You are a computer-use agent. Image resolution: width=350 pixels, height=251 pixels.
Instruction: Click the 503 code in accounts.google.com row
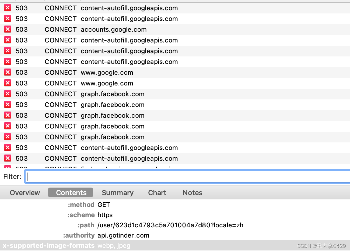22,30
